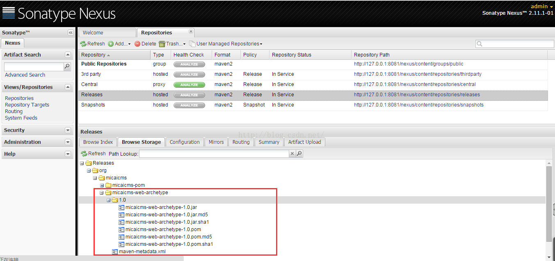Refresh the repository list in the toolbar
555x261 pixels.
point(93,44)
